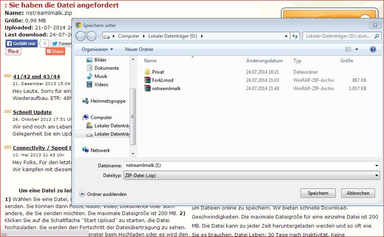The width and height of the screenshot is (384, 237).
Task: Select the Computer icon in navigation pane
Action: pyautogui.click(x=86, y=117)
